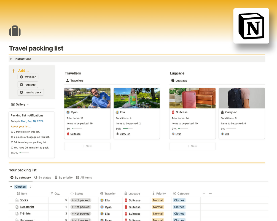Click the Normal priority tag for Sweatshirt

[x=158, y=207]
